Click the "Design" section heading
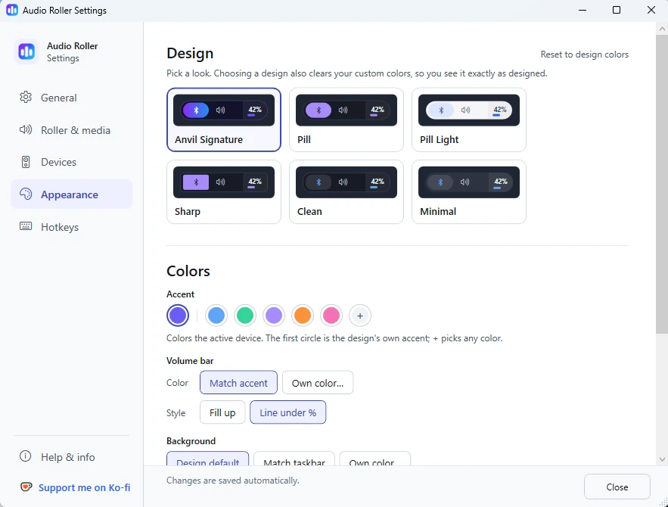The width and height of the screenshot is (668, 507). point(190,53)
